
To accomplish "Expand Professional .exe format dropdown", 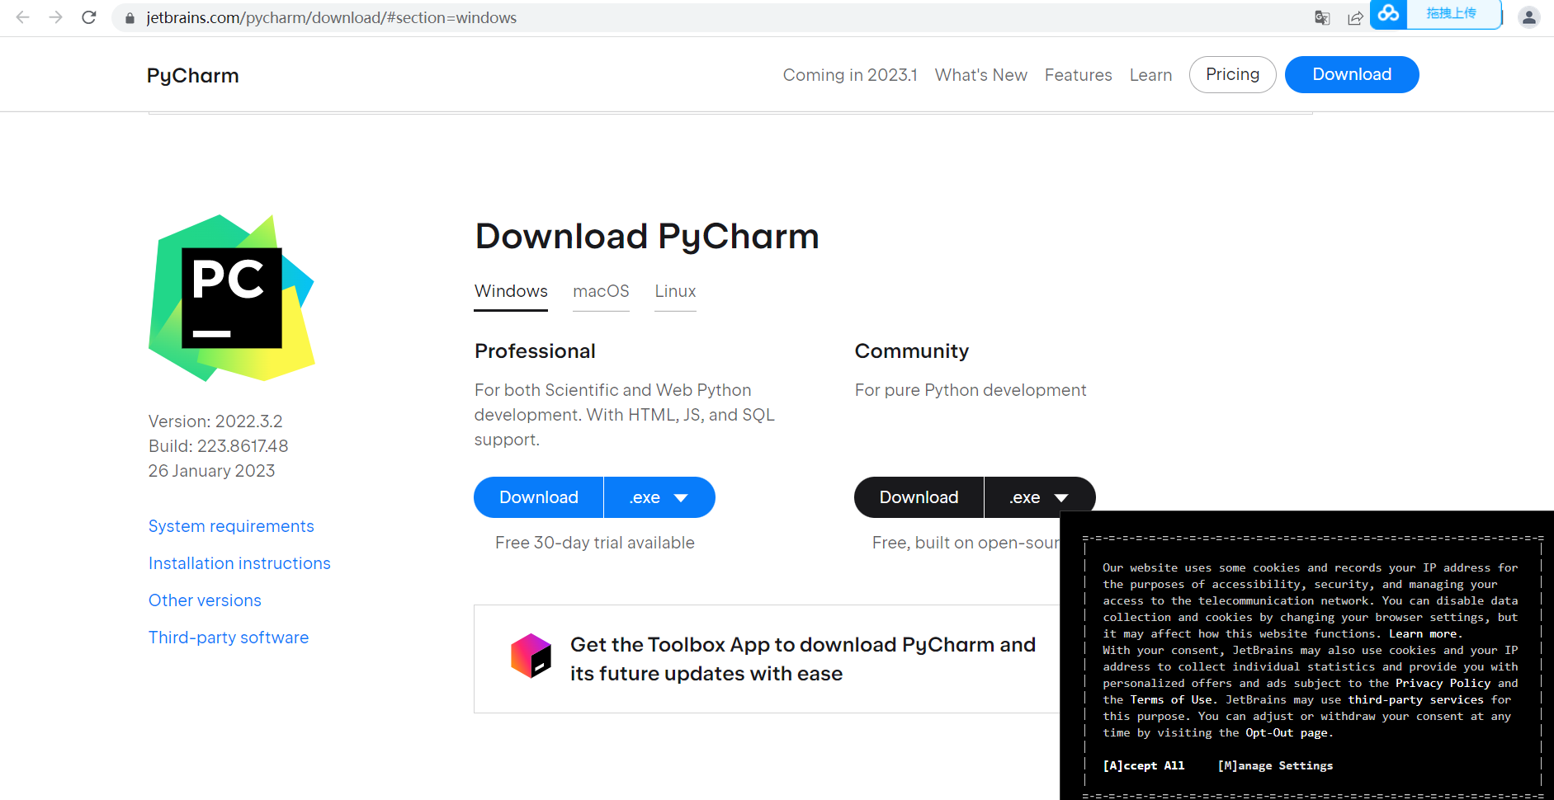I will 659,497.
